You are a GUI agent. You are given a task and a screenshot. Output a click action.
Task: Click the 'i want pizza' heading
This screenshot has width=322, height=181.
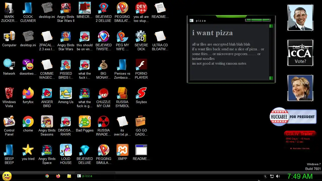(x=212, y=33)
